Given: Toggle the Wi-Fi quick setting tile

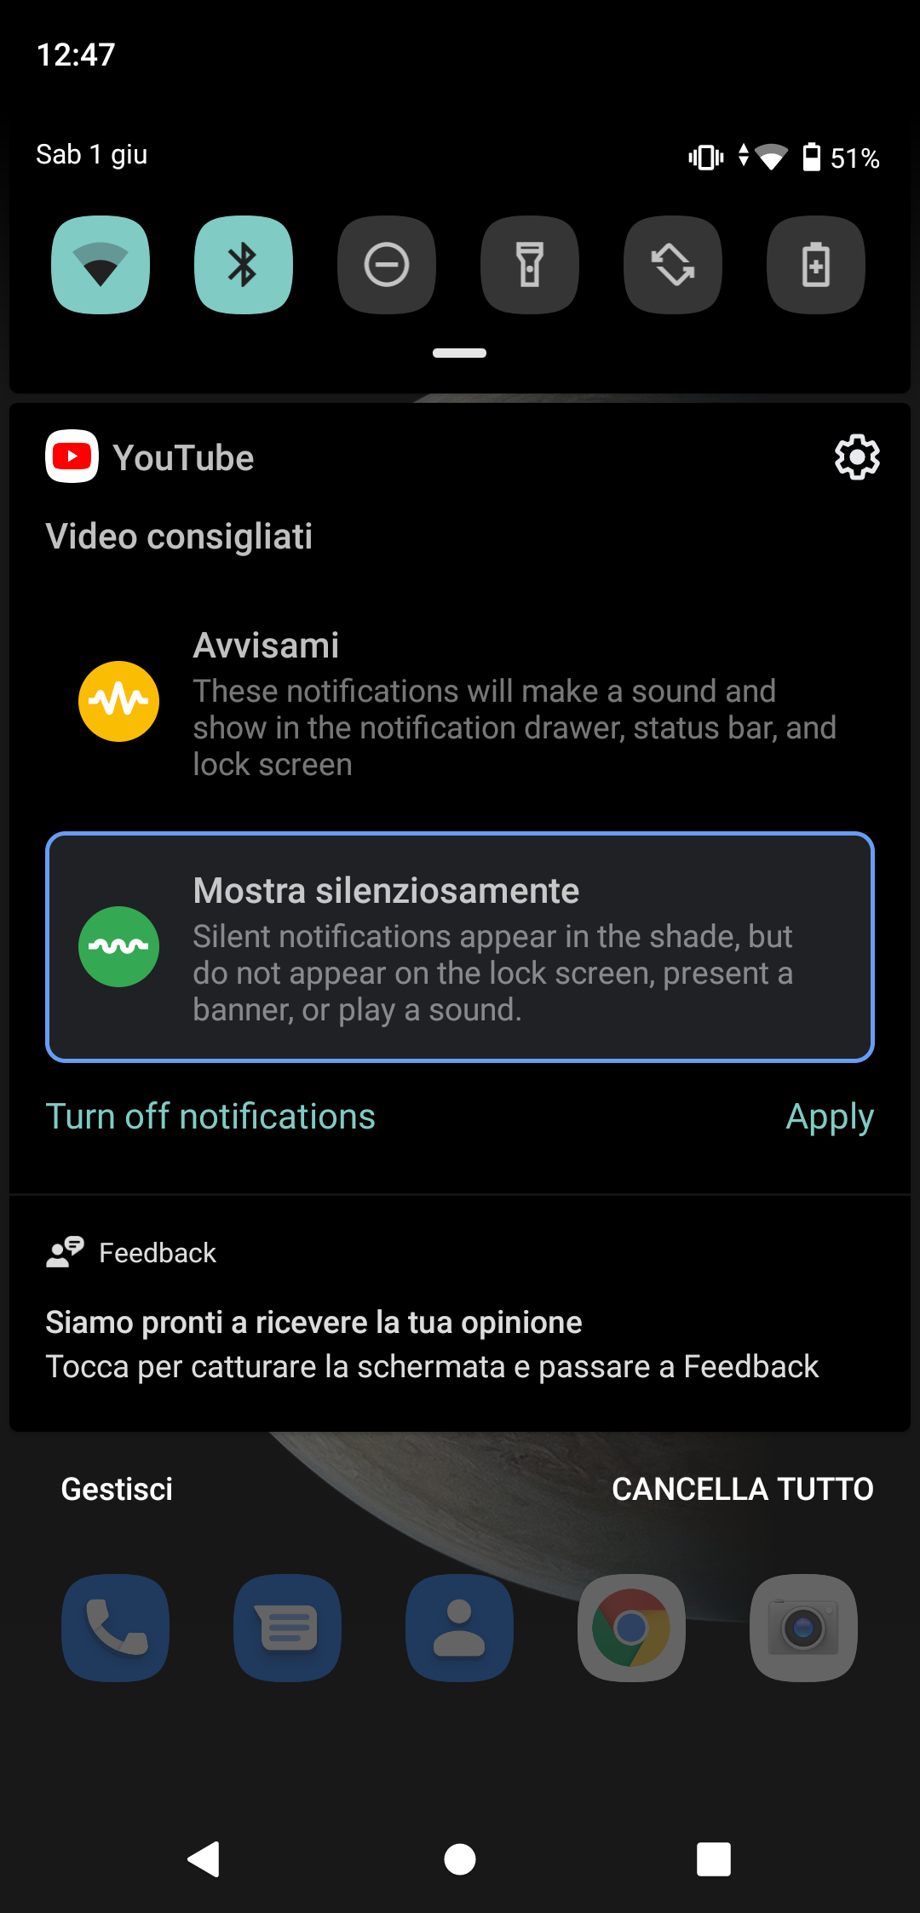Looking at the screenshot, I should [x=101, y=265].
